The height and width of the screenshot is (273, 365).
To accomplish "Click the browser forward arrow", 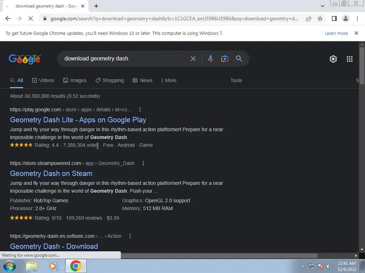I will pos(19,18).
